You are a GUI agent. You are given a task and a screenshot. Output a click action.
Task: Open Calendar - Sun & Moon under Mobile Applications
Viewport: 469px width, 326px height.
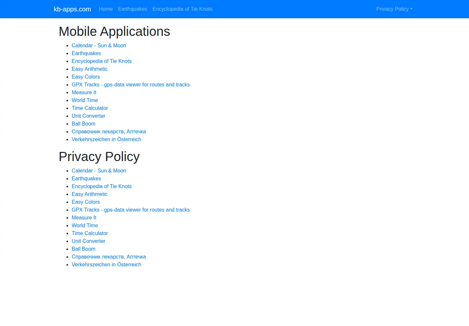pyautogui.click(x=99, y=46)
